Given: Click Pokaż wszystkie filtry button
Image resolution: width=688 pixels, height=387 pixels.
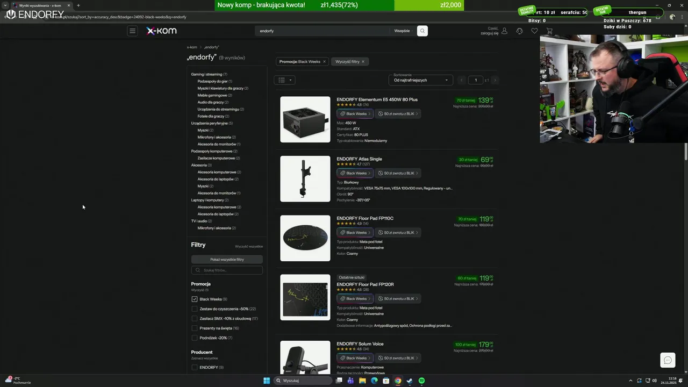Looking at the screenshot, I should [227, 259].
